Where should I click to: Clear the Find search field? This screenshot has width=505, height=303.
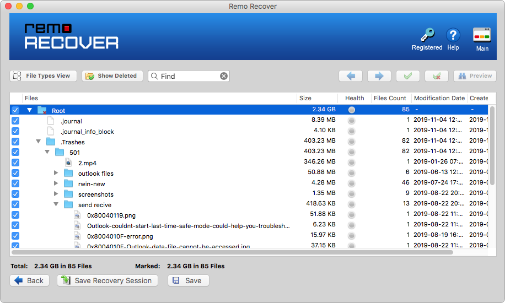(x=223, y=76)
